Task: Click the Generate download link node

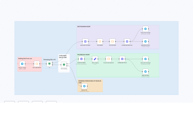Action: tap(108, 59)
